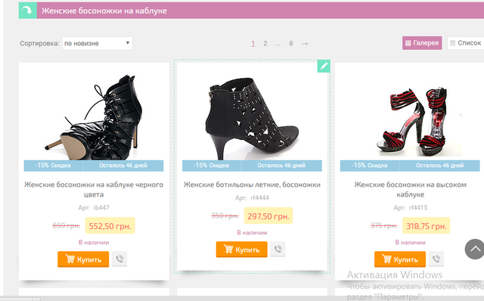Select current page 1 in pagination
The height and width of the screenshot is (301, 484).
(x=253, y=44)
